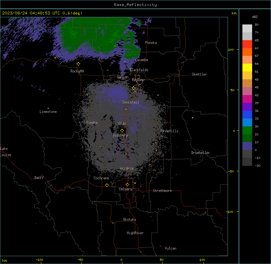
Task: Click the yellow diamond marker above Calgary label
Action: [x=127, y=185]
